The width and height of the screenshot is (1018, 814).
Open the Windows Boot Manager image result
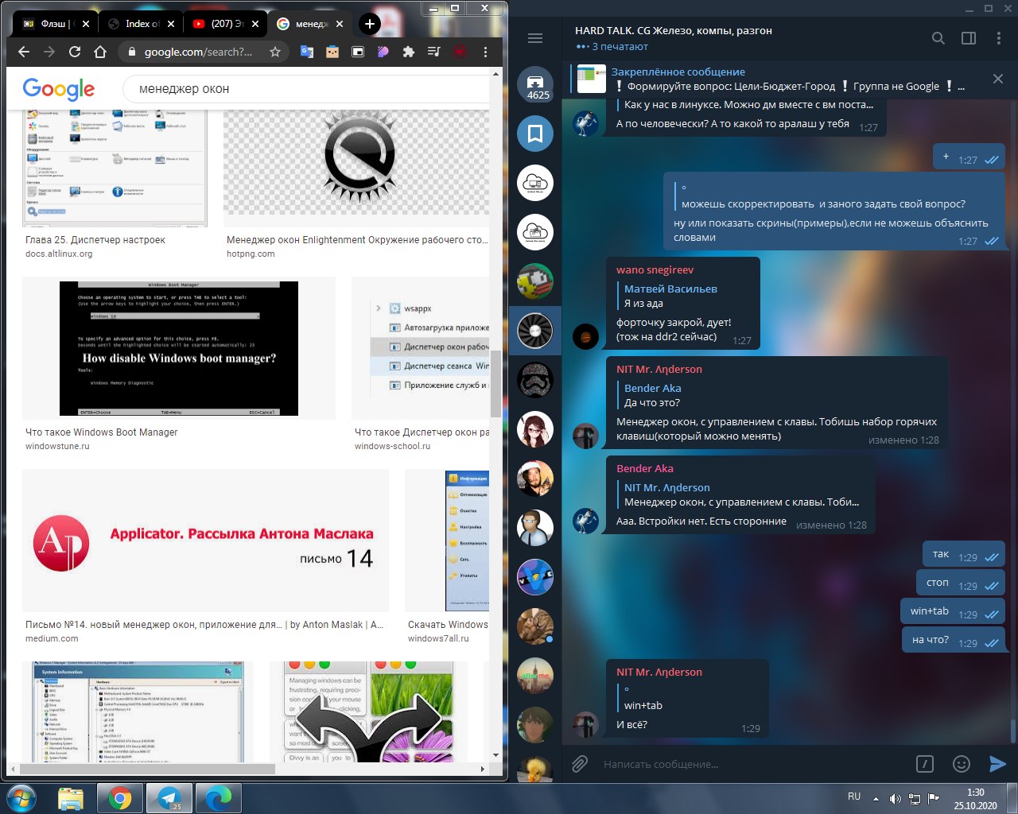tap(179, 348)
